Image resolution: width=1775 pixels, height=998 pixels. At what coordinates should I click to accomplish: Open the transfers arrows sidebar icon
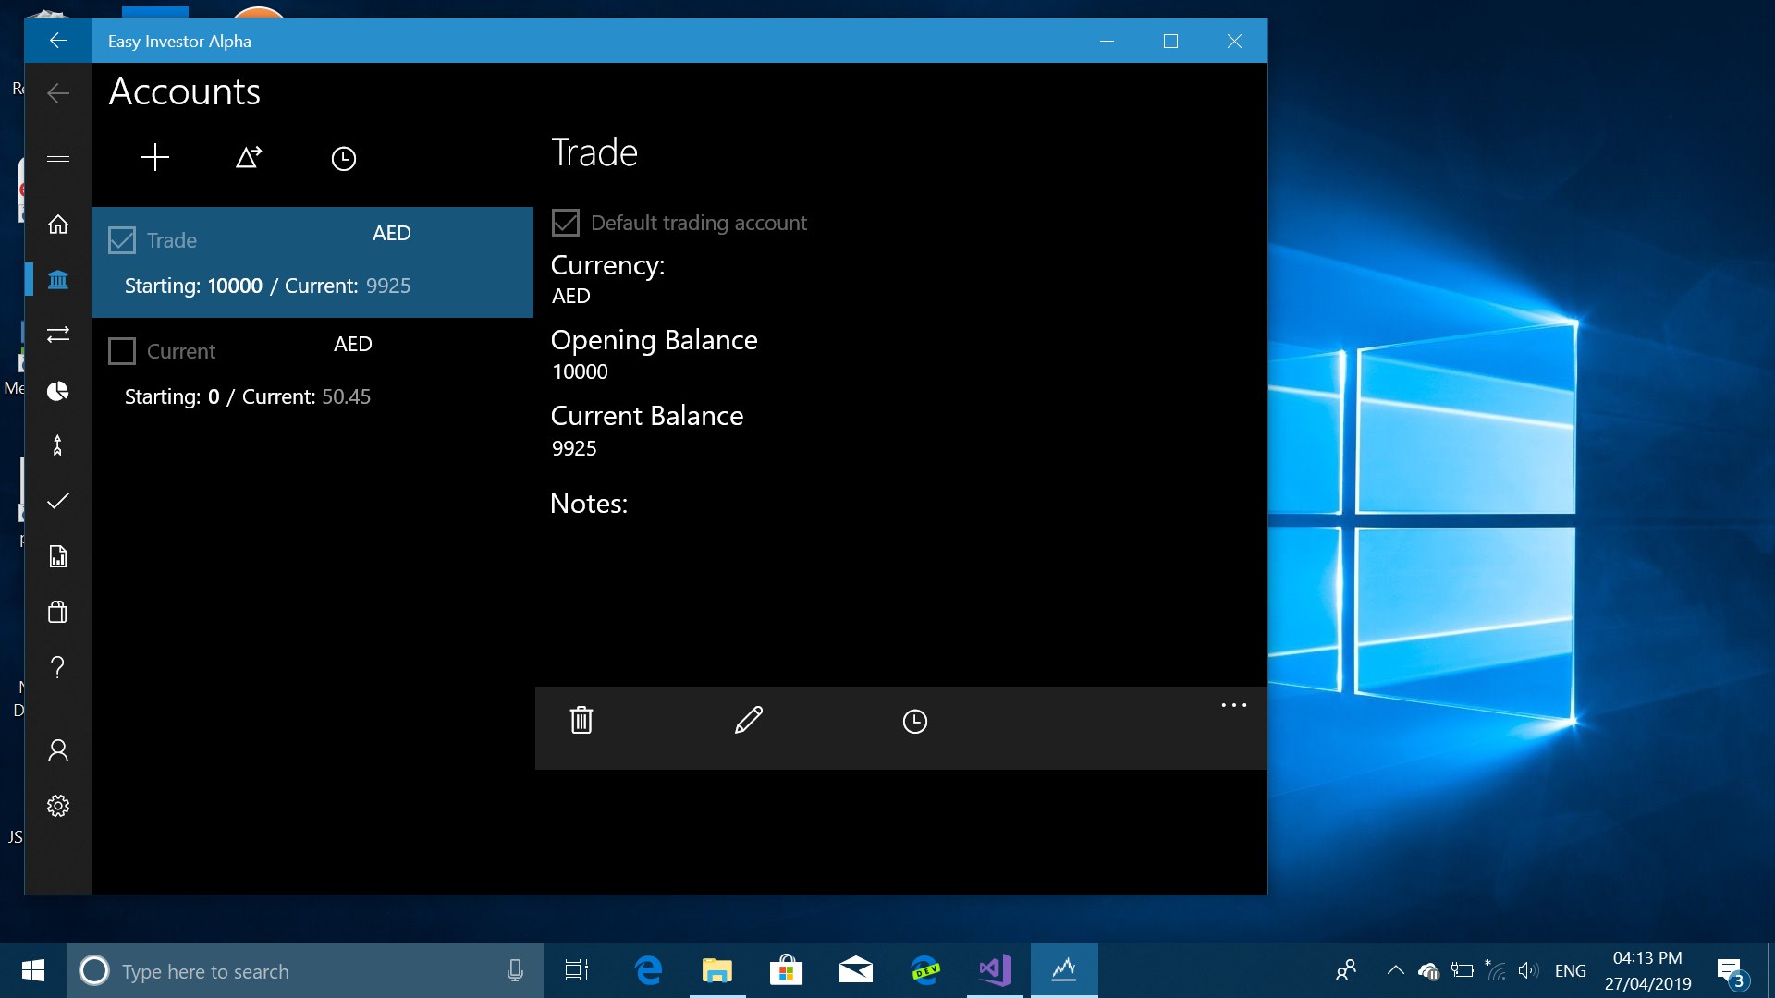(x=58, y=335)
